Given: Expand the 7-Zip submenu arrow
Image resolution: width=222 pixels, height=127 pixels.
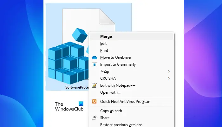Looking at the screenshot, I should [169, 71].
